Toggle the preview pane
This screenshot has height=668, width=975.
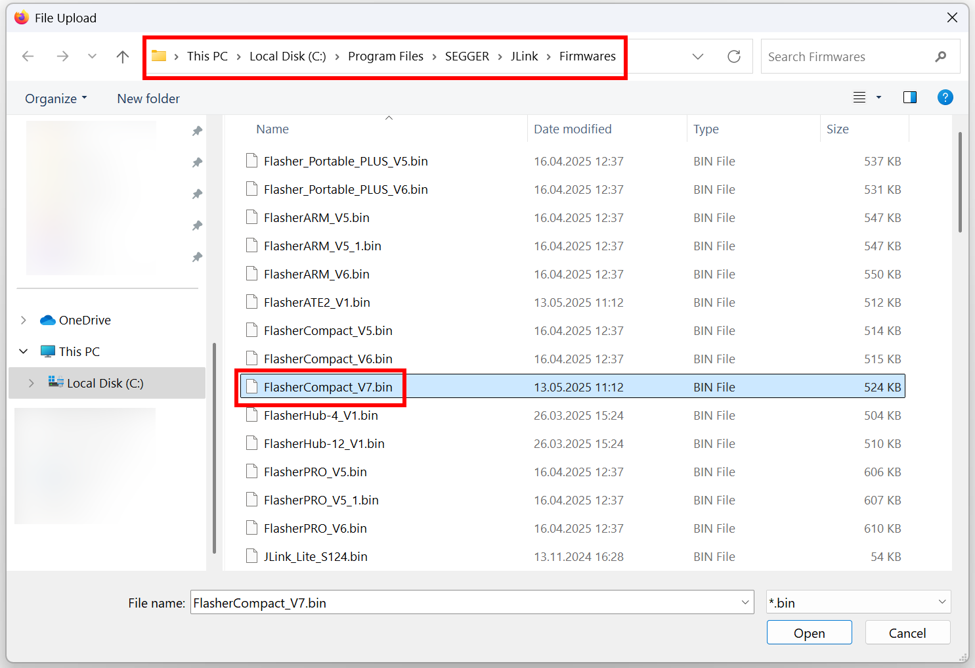910,98
